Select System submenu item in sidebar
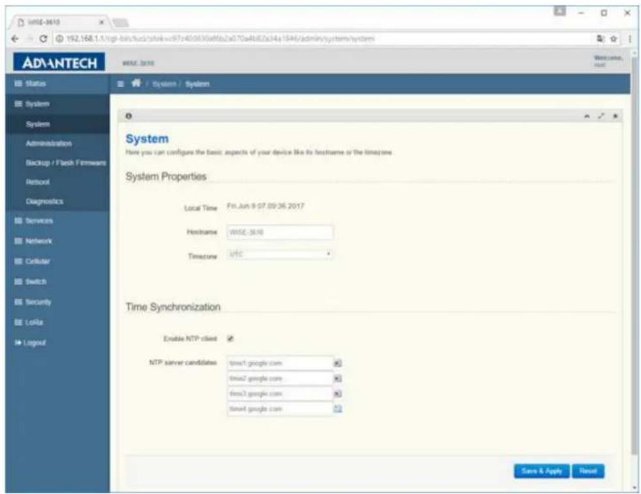 [x=57, y=124]
